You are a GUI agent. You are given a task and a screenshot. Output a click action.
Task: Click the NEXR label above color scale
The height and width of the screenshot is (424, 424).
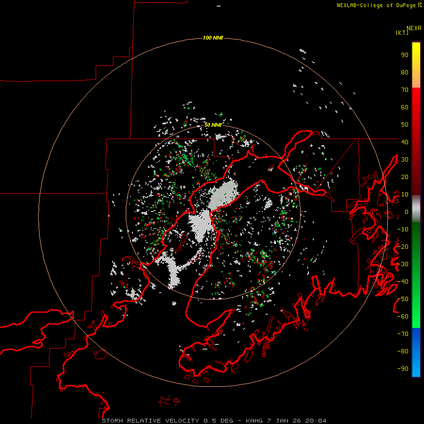[x=414, y=28]
